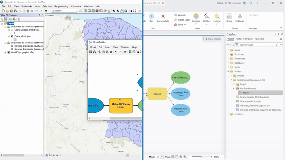Screen dimensions: 285x160
Task: Save the ArcMap document with the disk icon
Action: (x=11, y=11)
